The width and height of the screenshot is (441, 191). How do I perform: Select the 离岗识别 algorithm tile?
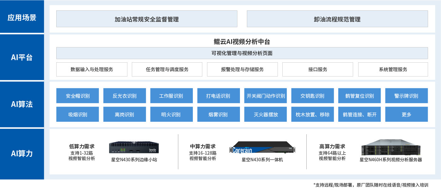125,114
